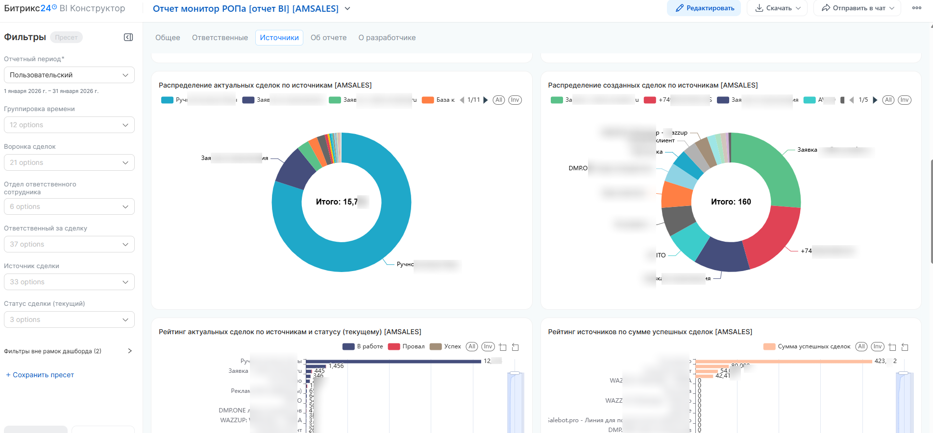Toggle 'Успех' series in legend
This screenshot has height=433, width=933.
(x=445, y=346)
